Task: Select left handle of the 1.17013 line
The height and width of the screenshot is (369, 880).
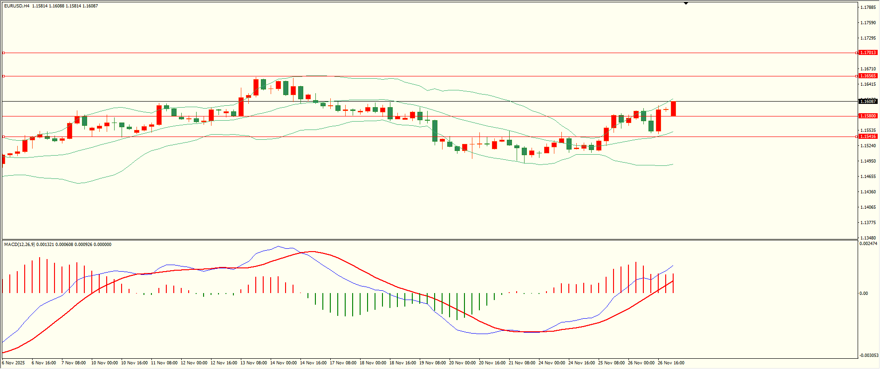Action: tap(4, 53)
